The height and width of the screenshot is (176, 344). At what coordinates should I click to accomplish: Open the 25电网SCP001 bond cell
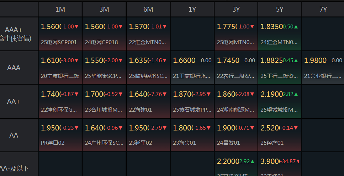pyautogui.click(x=60, y=34)
